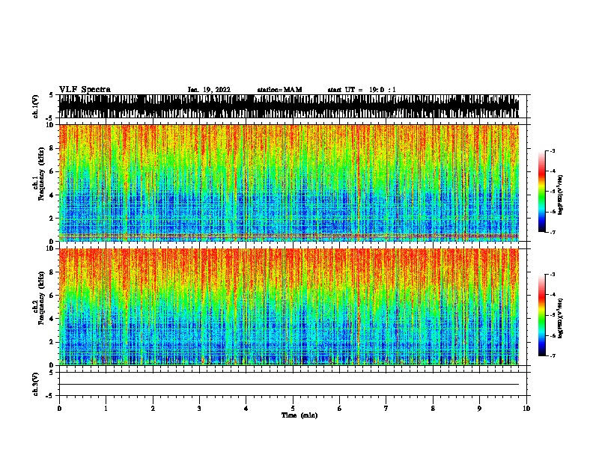Viewport: 593px width, 458px height.
Task: Click time axis tick label "9"
Action: coord(479,409)
